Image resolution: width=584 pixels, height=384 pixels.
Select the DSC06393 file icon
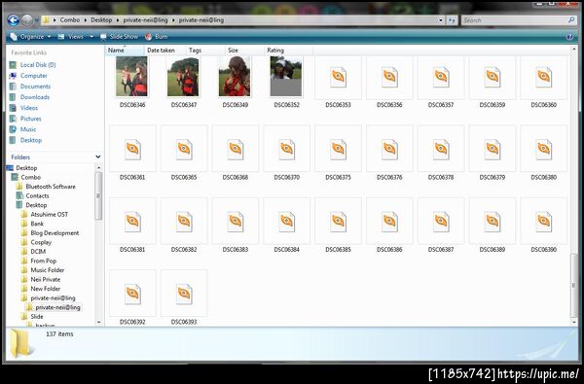coord(184,295)
